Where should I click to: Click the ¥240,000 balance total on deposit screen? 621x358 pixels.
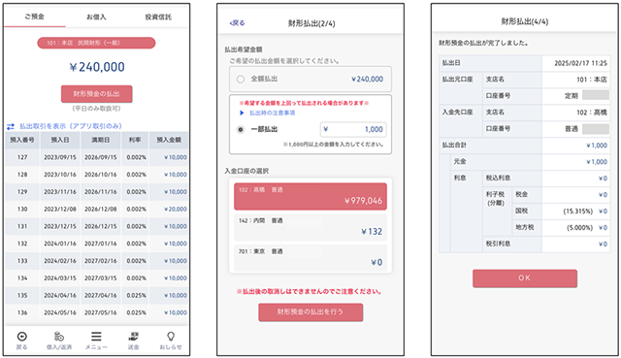click(x=97, y=67)
